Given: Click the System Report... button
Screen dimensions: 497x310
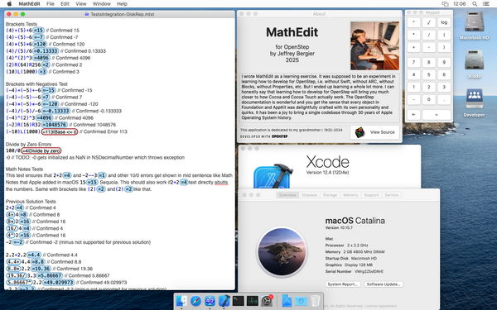Looking at the screenshot, I should coord(343,284).
